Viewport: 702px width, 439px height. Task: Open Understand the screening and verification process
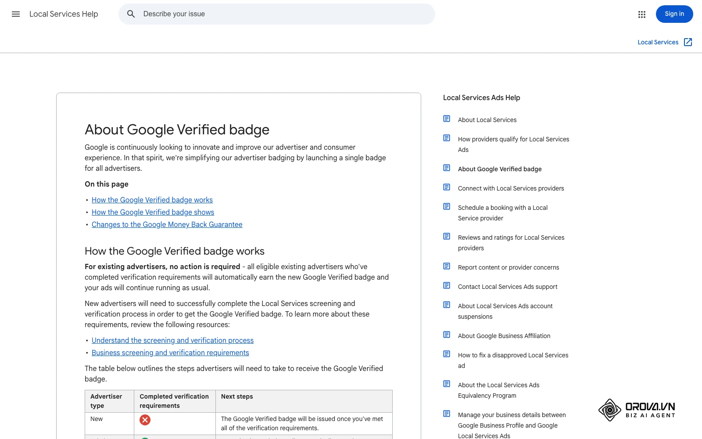point(172,340)
